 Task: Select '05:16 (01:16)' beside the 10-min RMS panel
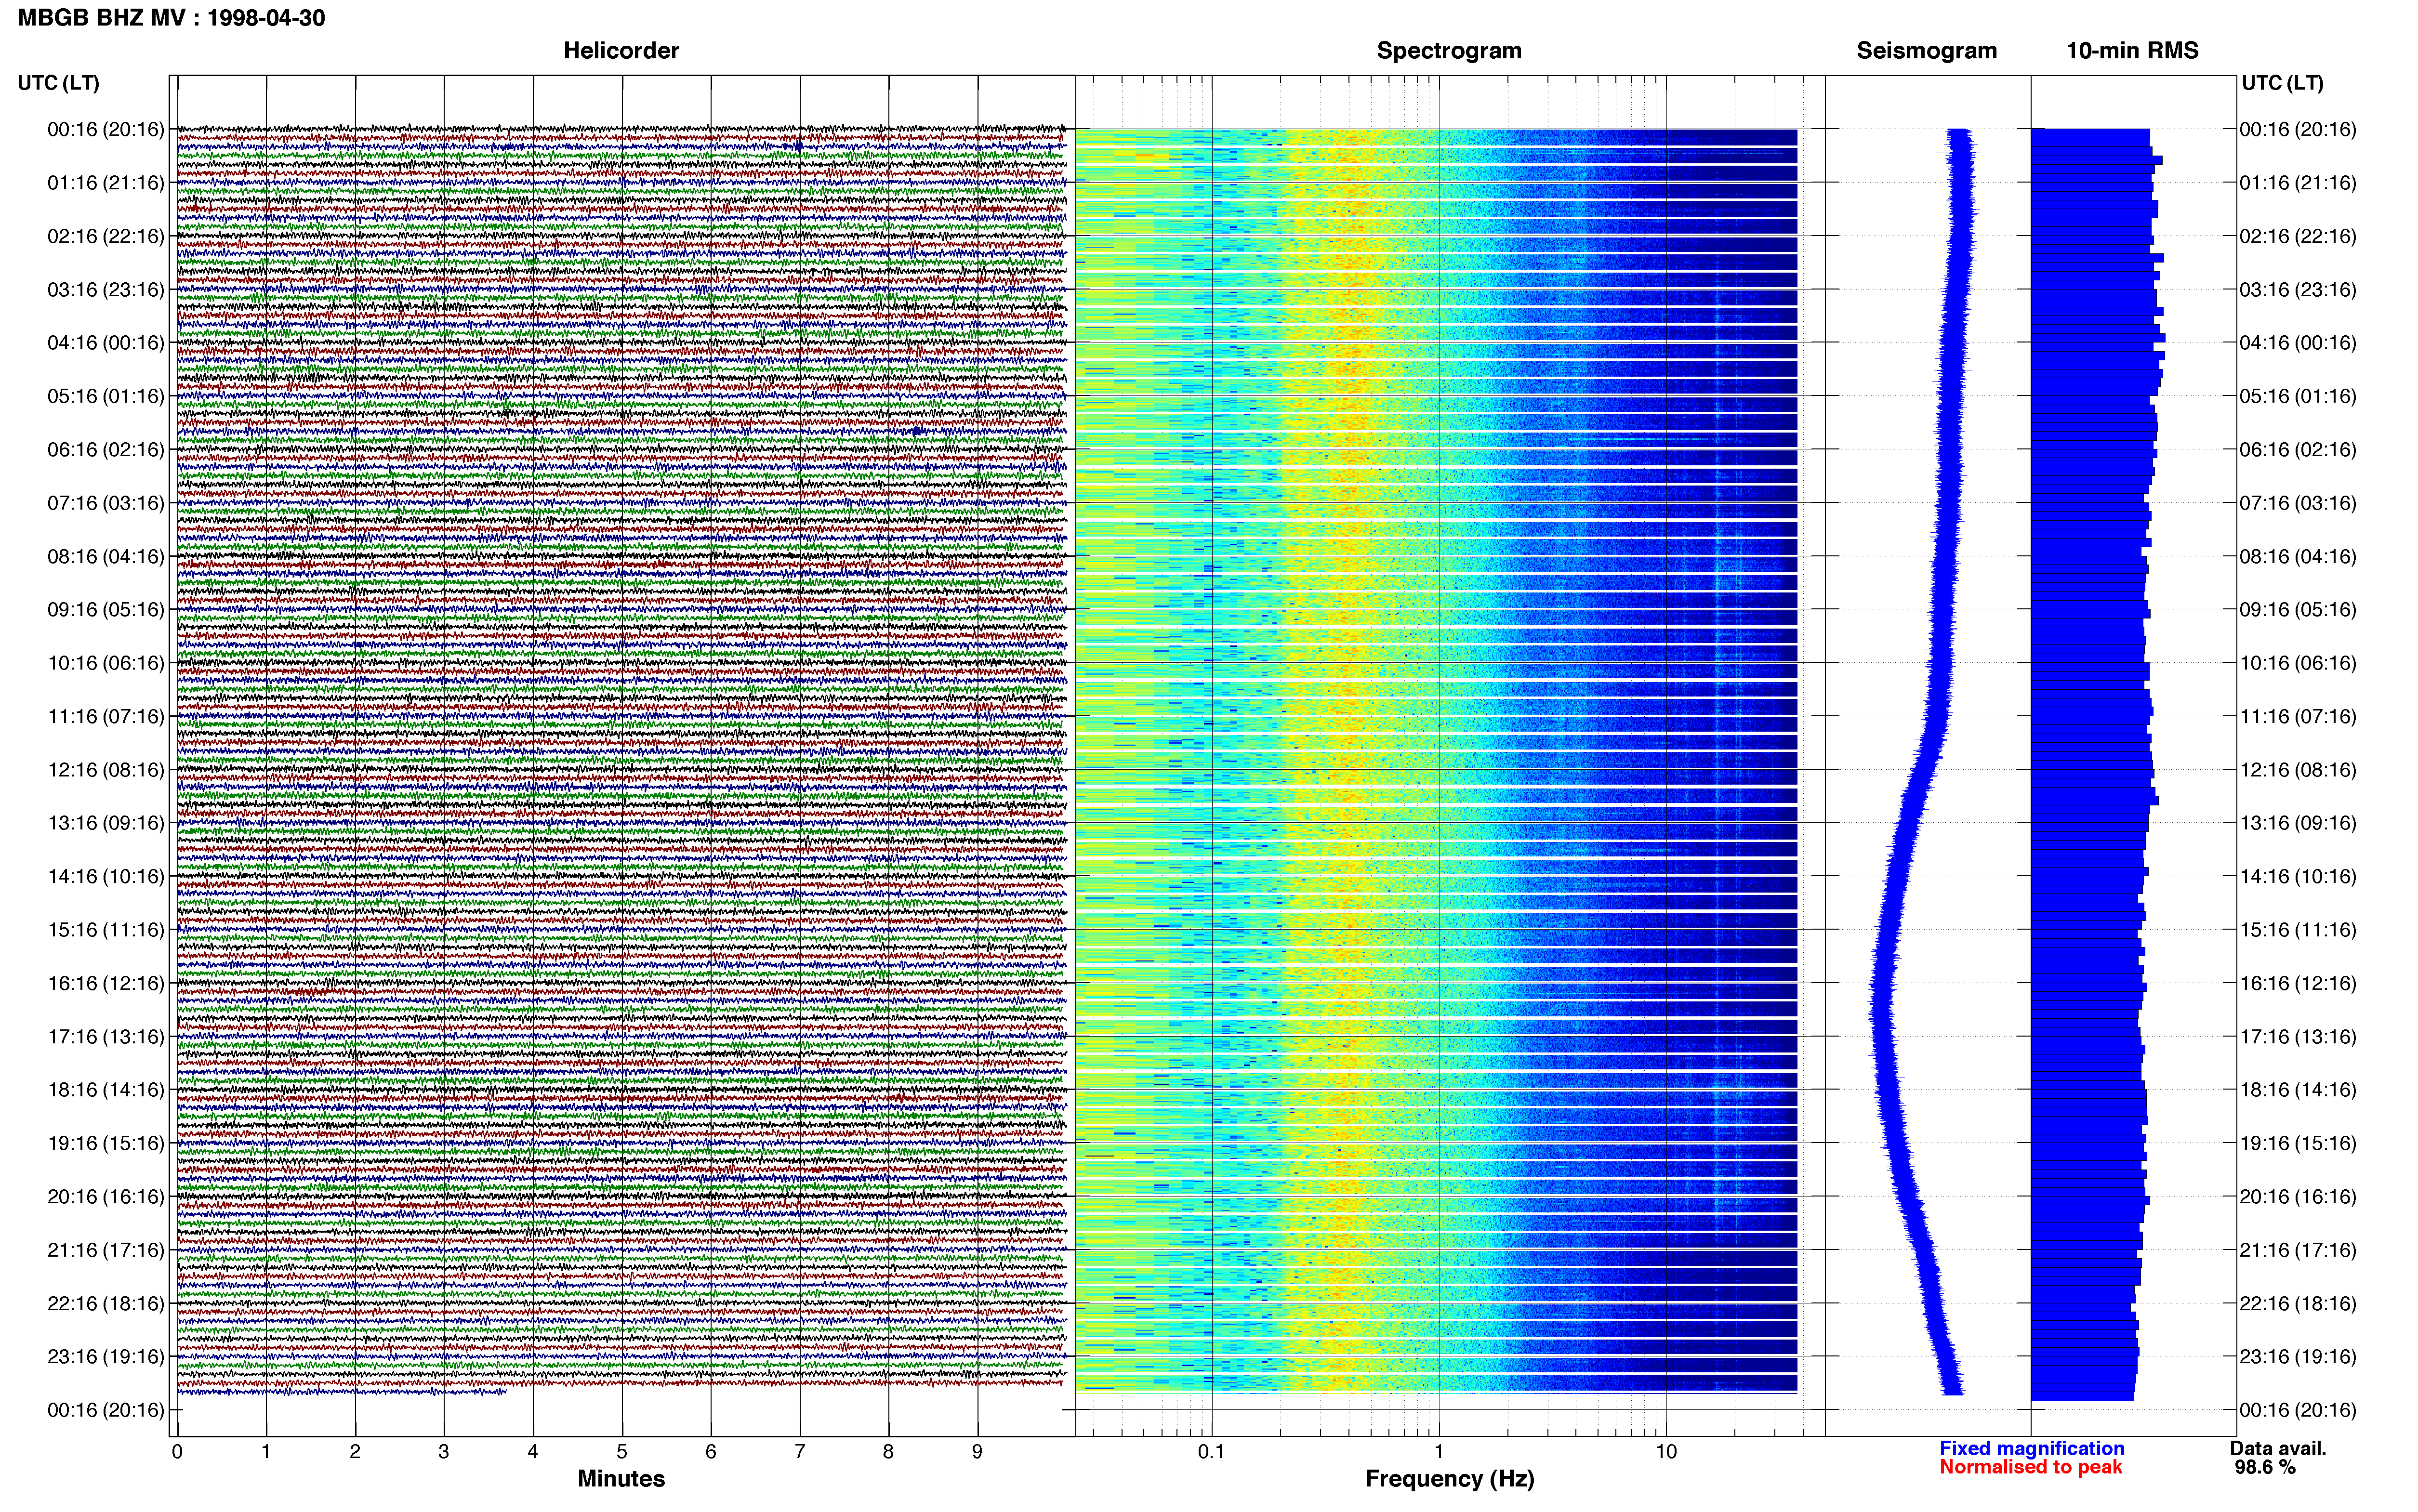(x=2298, y=396)
